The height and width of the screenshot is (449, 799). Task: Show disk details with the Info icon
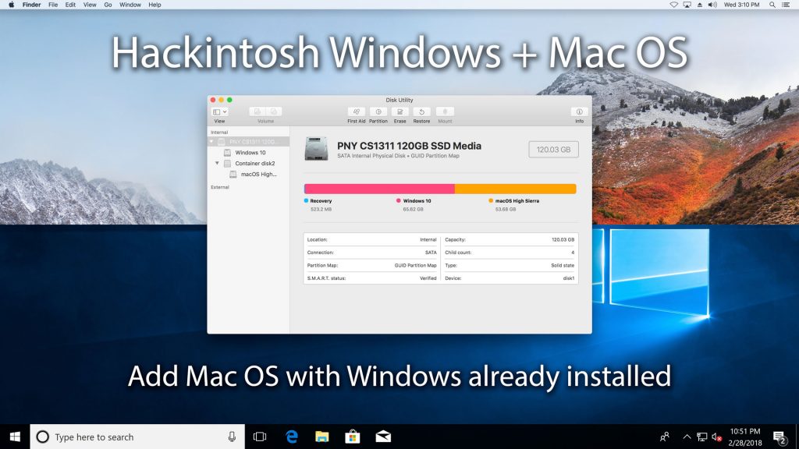pyautogui.click(x=580, y=112)
